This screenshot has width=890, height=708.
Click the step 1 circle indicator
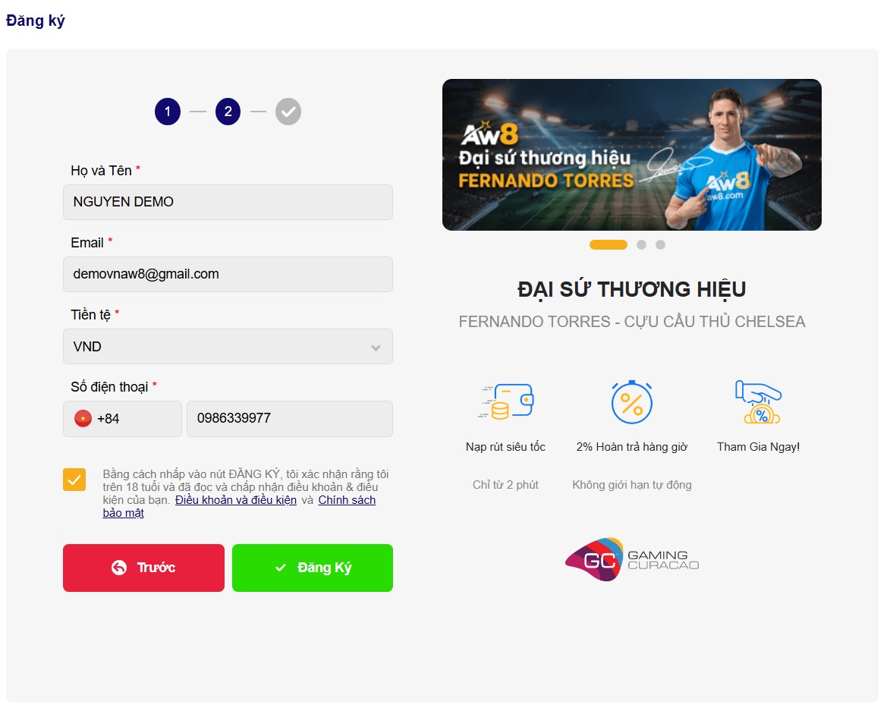pos(168,112)
